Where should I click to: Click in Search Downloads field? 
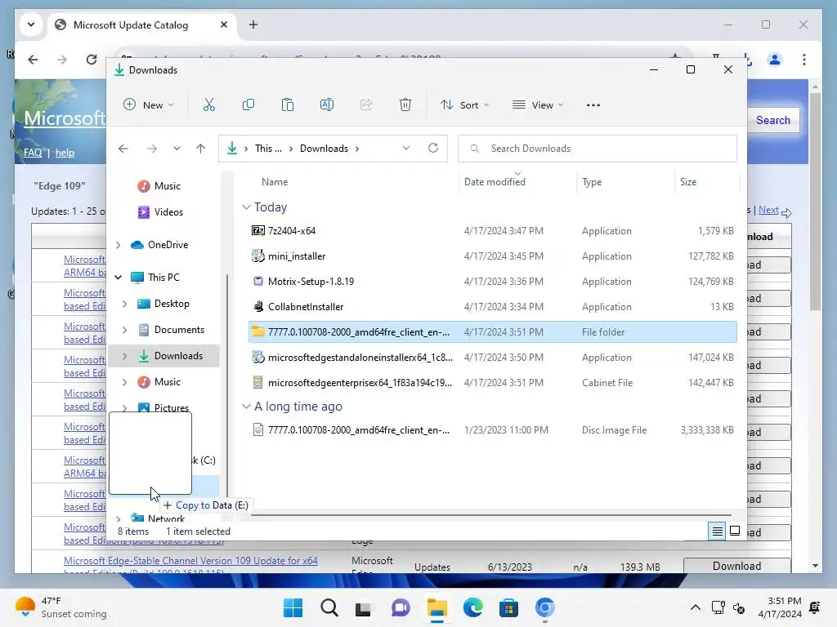[598, 149]
